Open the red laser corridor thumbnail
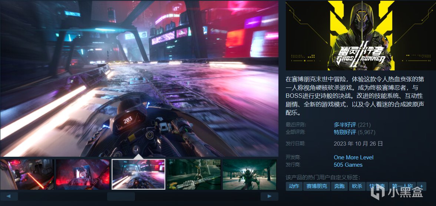Image resolution: width=436 pixels, height=206 pixels. 27,174
